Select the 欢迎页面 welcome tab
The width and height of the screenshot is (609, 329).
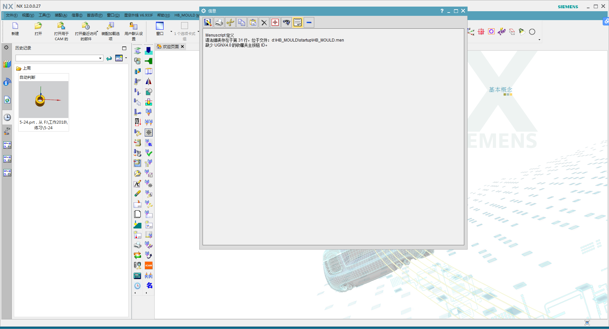tap(171, 46)
